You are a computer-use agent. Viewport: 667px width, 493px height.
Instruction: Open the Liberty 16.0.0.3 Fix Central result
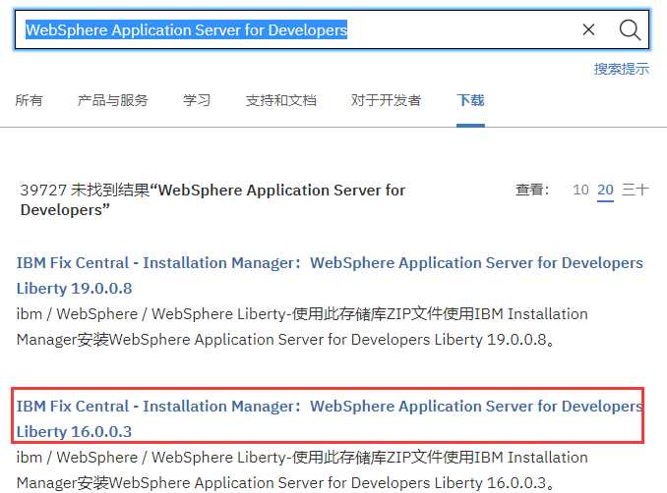pos(330,418)
